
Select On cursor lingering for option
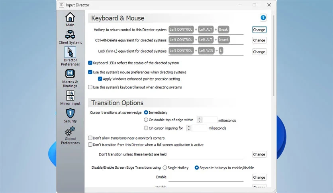(146, 128)
